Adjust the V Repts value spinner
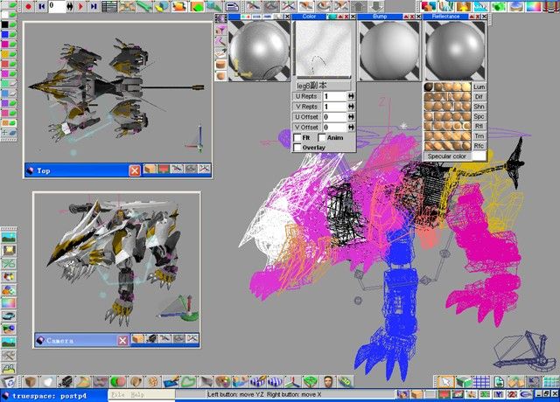Screen dimensions: 560x402 350,107
